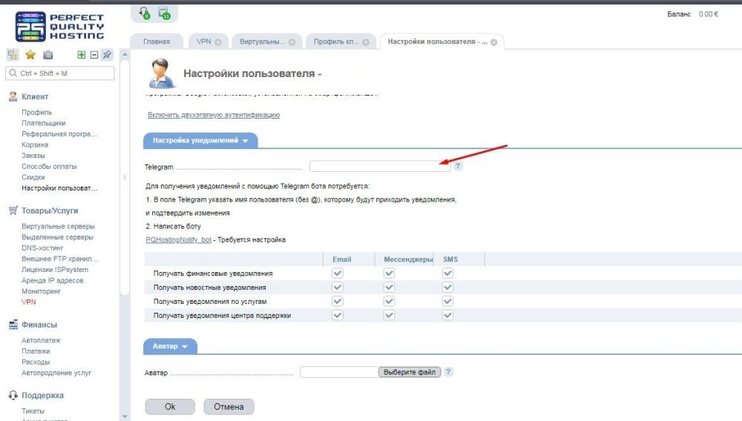Expand all menu sections with plus icon
This screenshot has width=742, height=421.
pyautogui.click(x=82, y=55)
